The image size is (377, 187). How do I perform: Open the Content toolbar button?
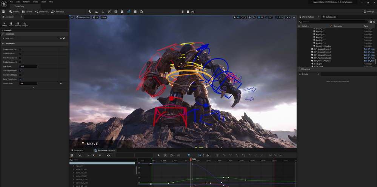pyautogui.click(x=28, y=12)
